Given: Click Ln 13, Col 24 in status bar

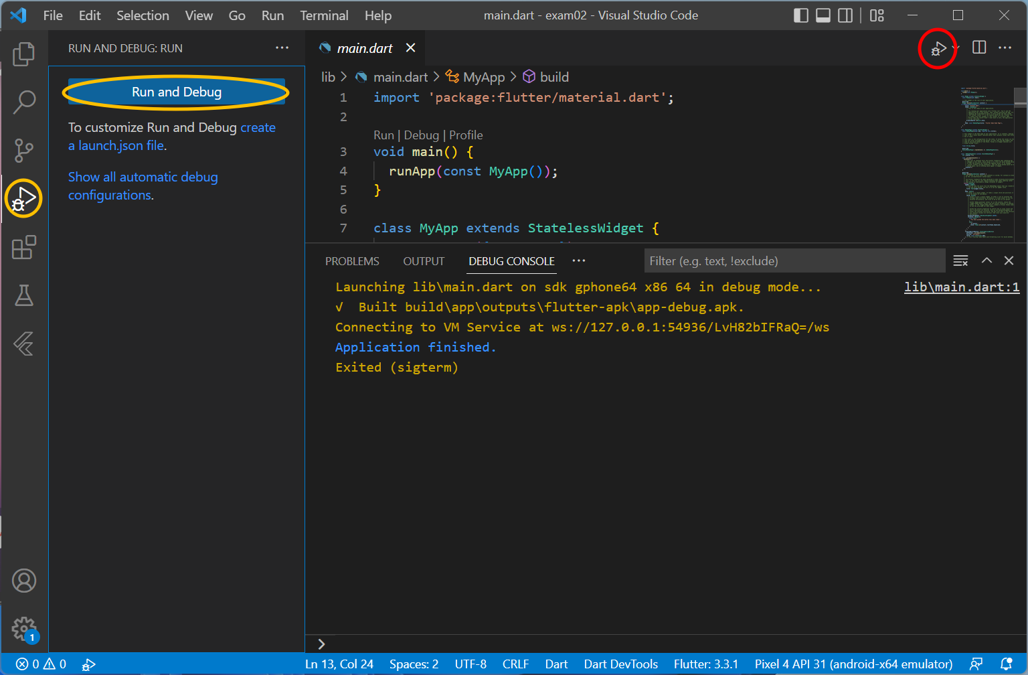Looking at the screenshot, I should pos(339,664).
